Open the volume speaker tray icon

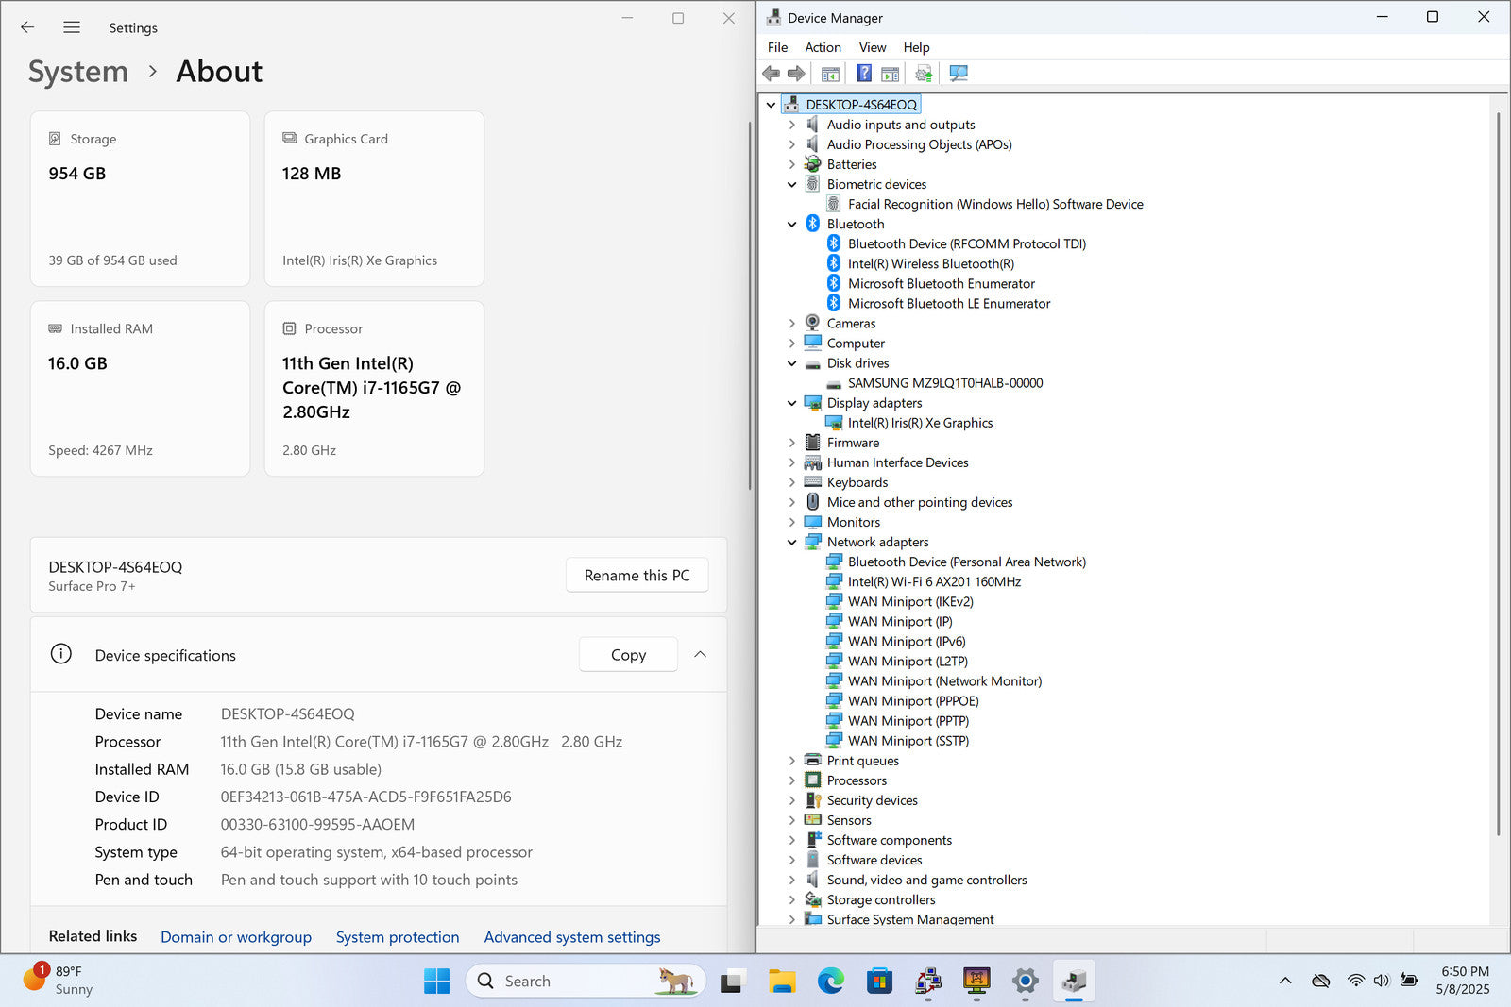pos(1382,981)
